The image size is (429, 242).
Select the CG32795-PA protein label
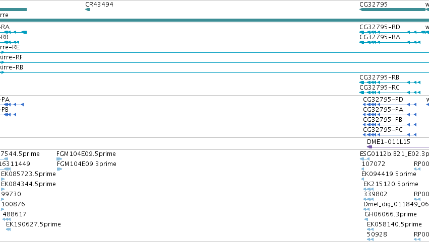383,110
